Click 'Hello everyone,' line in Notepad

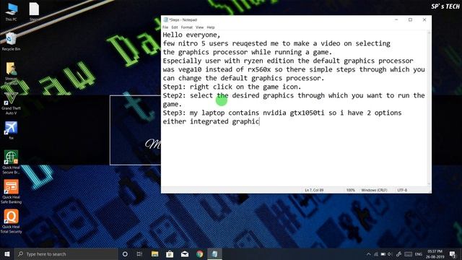[191, 35]
